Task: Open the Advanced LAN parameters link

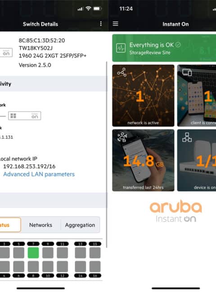Action: pos(39,174)
